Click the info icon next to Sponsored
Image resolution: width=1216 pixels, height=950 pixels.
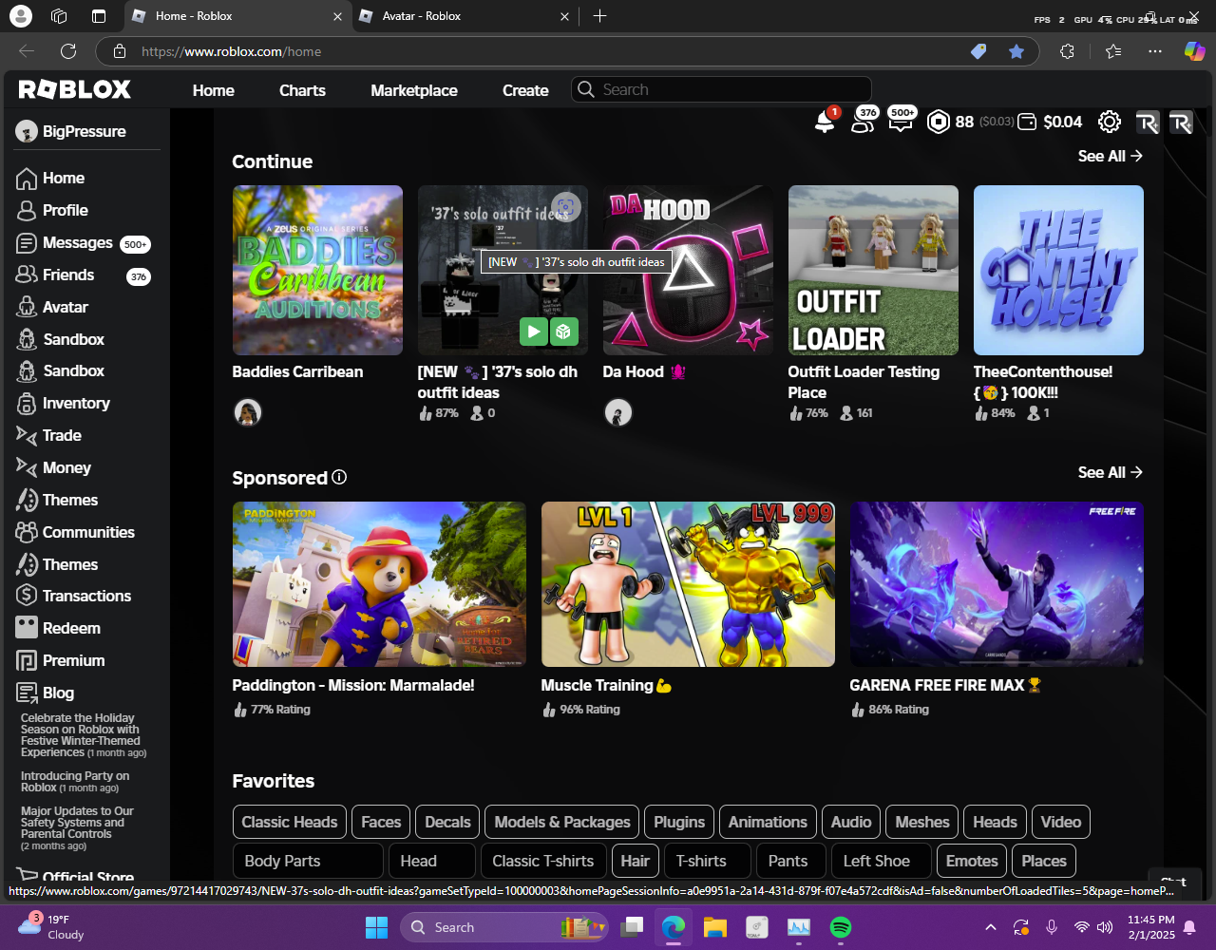(339, 477)
